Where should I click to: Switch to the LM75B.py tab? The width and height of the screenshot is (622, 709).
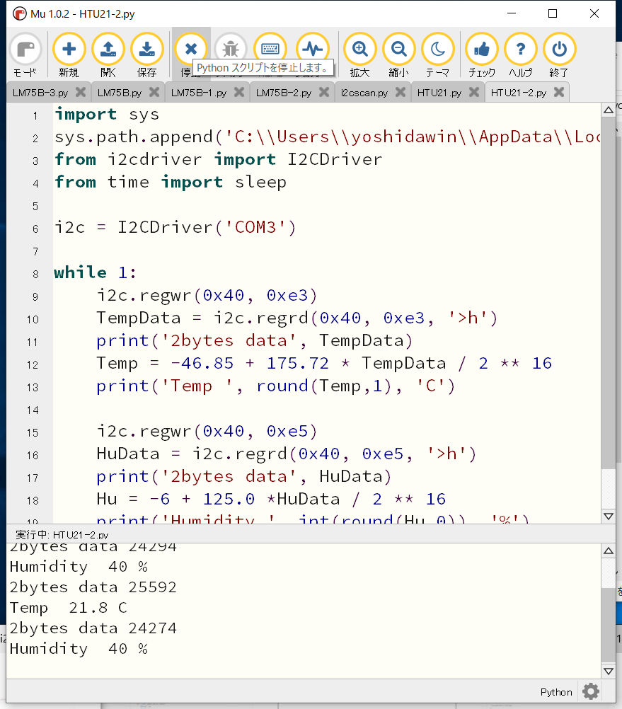(120, 93)
